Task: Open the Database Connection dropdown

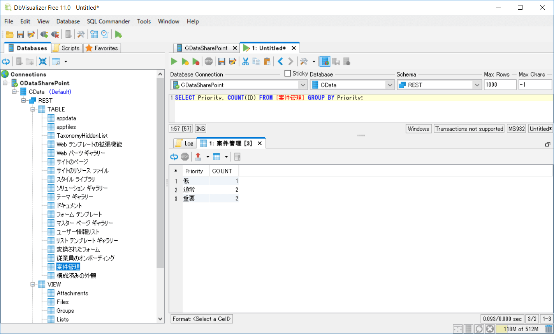Action: [x=303, y=85]
